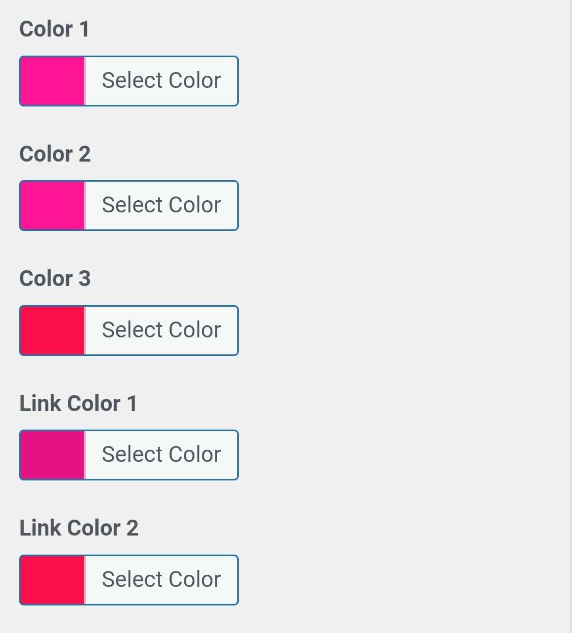This screenshot has height=633, width=572.
Task: Click the pink swatch under Color 2
Action: (52, 206)
